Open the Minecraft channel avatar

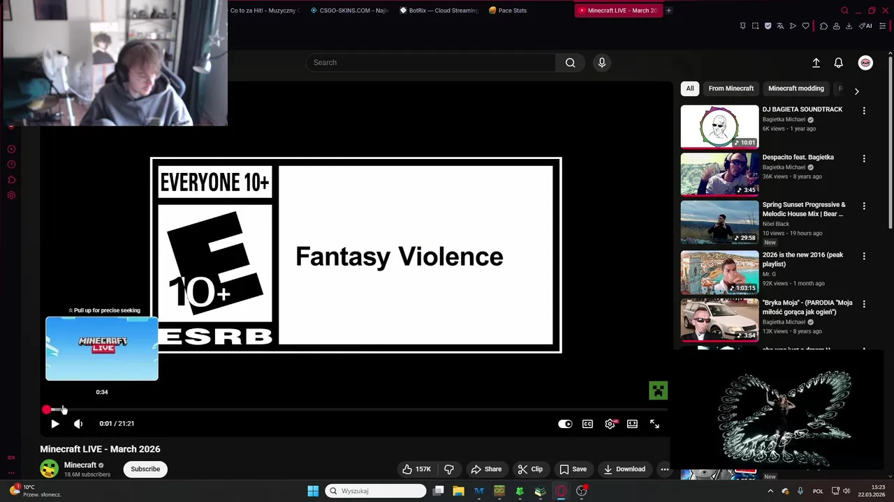pos(49,469)
